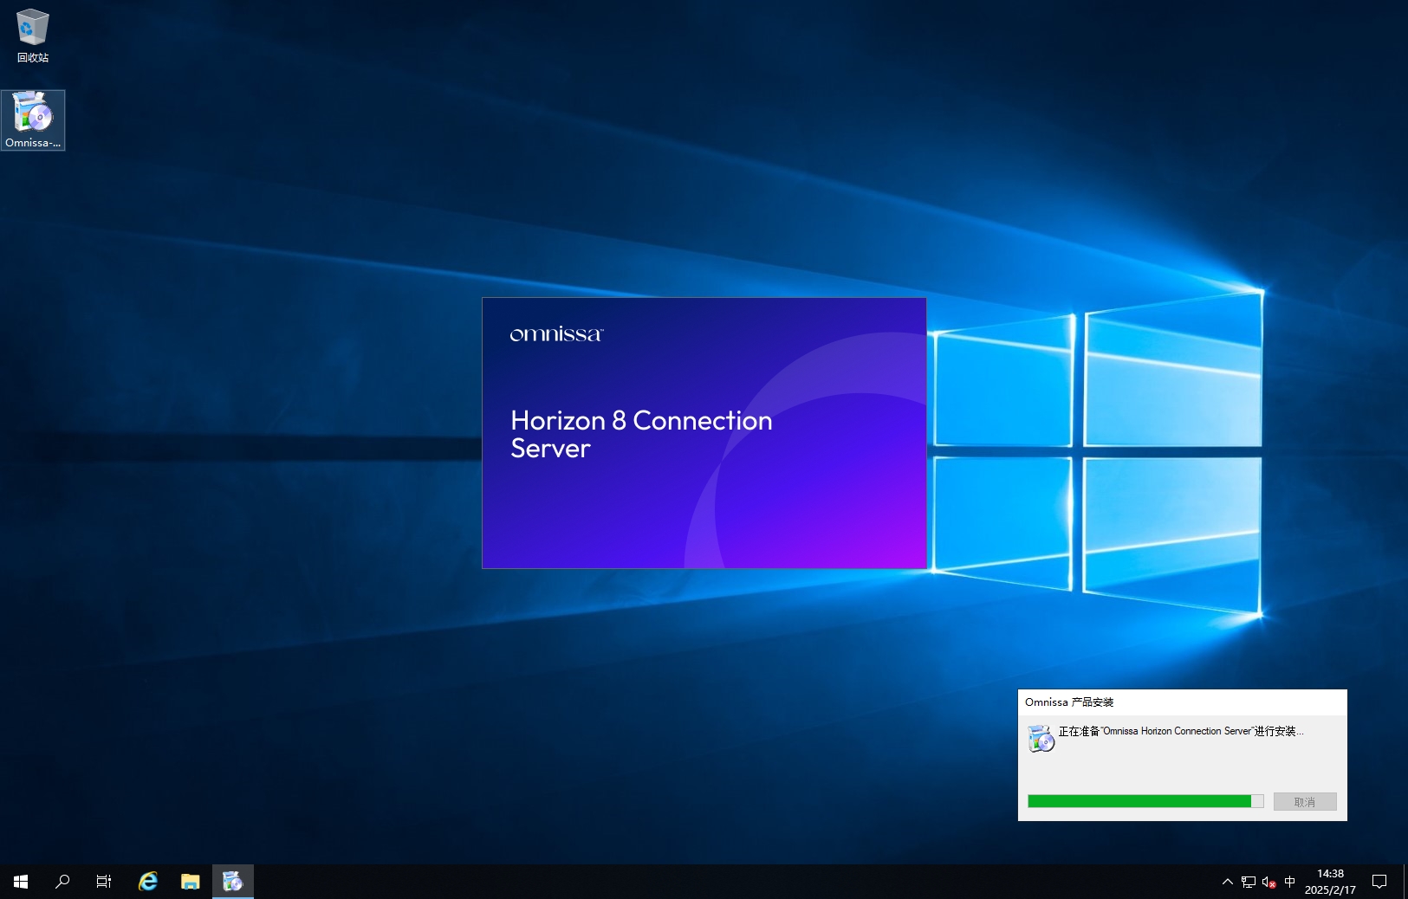
Task: Open the Windows Start menu
Action: click(21, 882)
